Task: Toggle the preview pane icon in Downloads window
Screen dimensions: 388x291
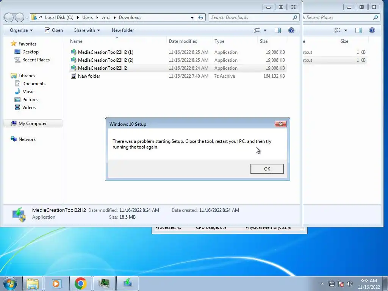Action: 278,30
